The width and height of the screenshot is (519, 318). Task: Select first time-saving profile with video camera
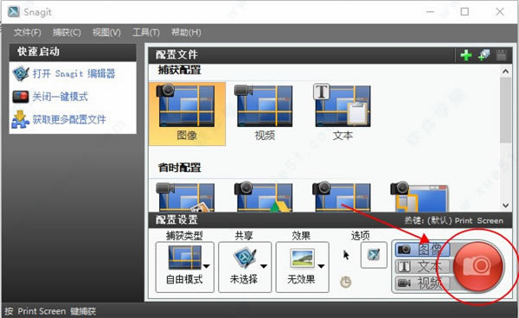[x=186, y=197]
